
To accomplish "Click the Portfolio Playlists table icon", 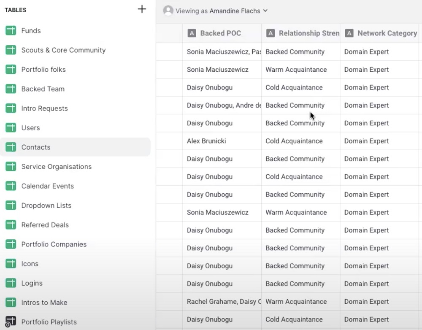I will pyautogui.click(x=11, y=322).
